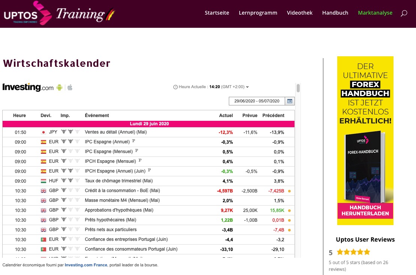Open the calendar date picker icon

coord(290,101)
